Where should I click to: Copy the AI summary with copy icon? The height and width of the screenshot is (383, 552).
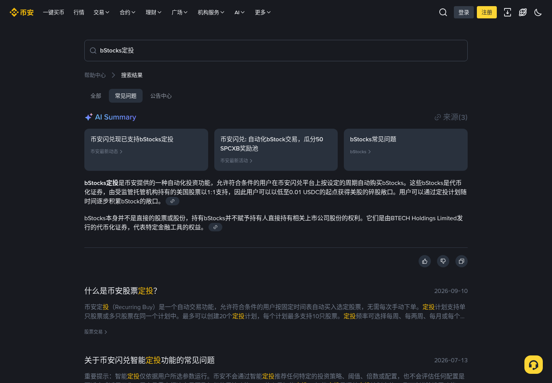462,261
